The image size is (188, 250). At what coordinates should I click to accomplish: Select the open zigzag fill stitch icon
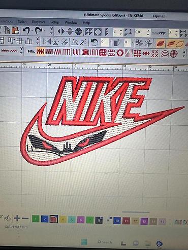coord(58,52)
